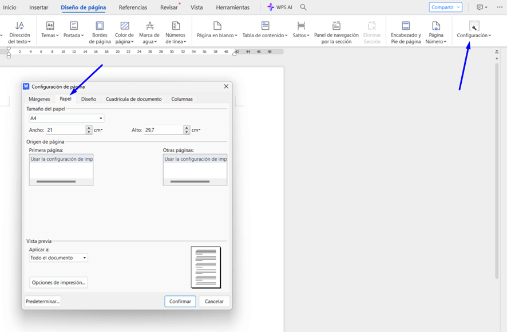The image size is (507, 332).
Task: Open Panel de navegación por la sección
Action: pyautogui.click(x=336, y=26)
